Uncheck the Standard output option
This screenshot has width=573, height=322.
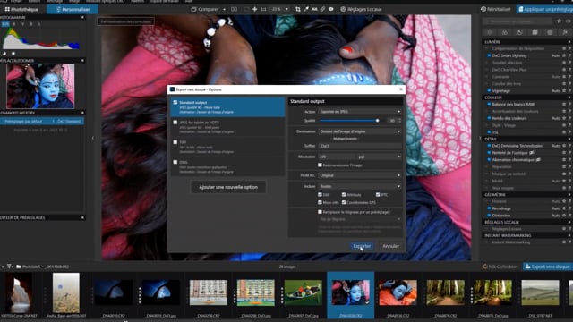[x=175, y=103]
